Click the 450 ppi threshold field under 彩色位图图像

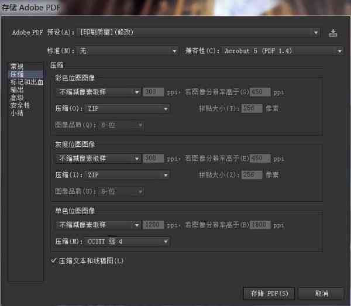260,92
